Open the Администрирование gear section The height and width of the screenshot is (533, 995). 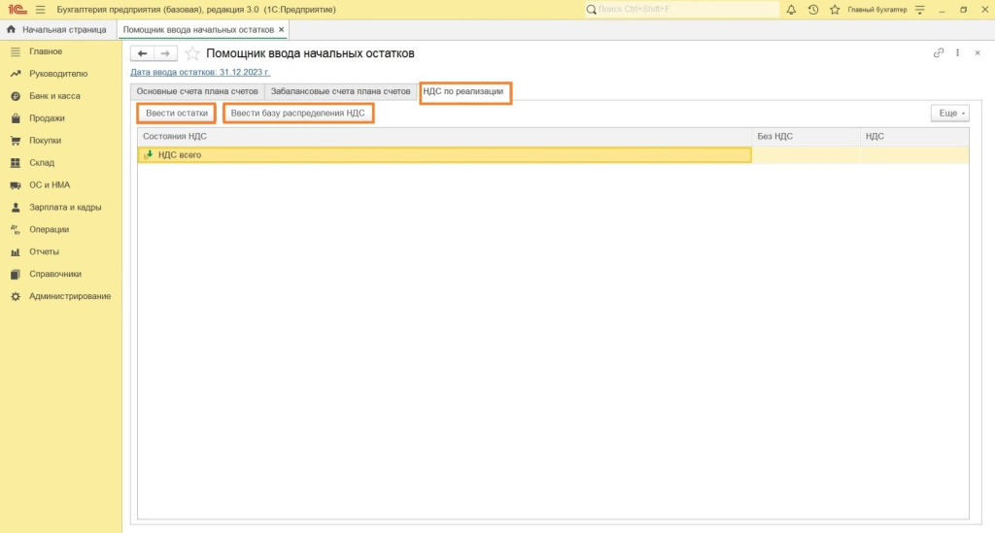click(x=16, y=296)
